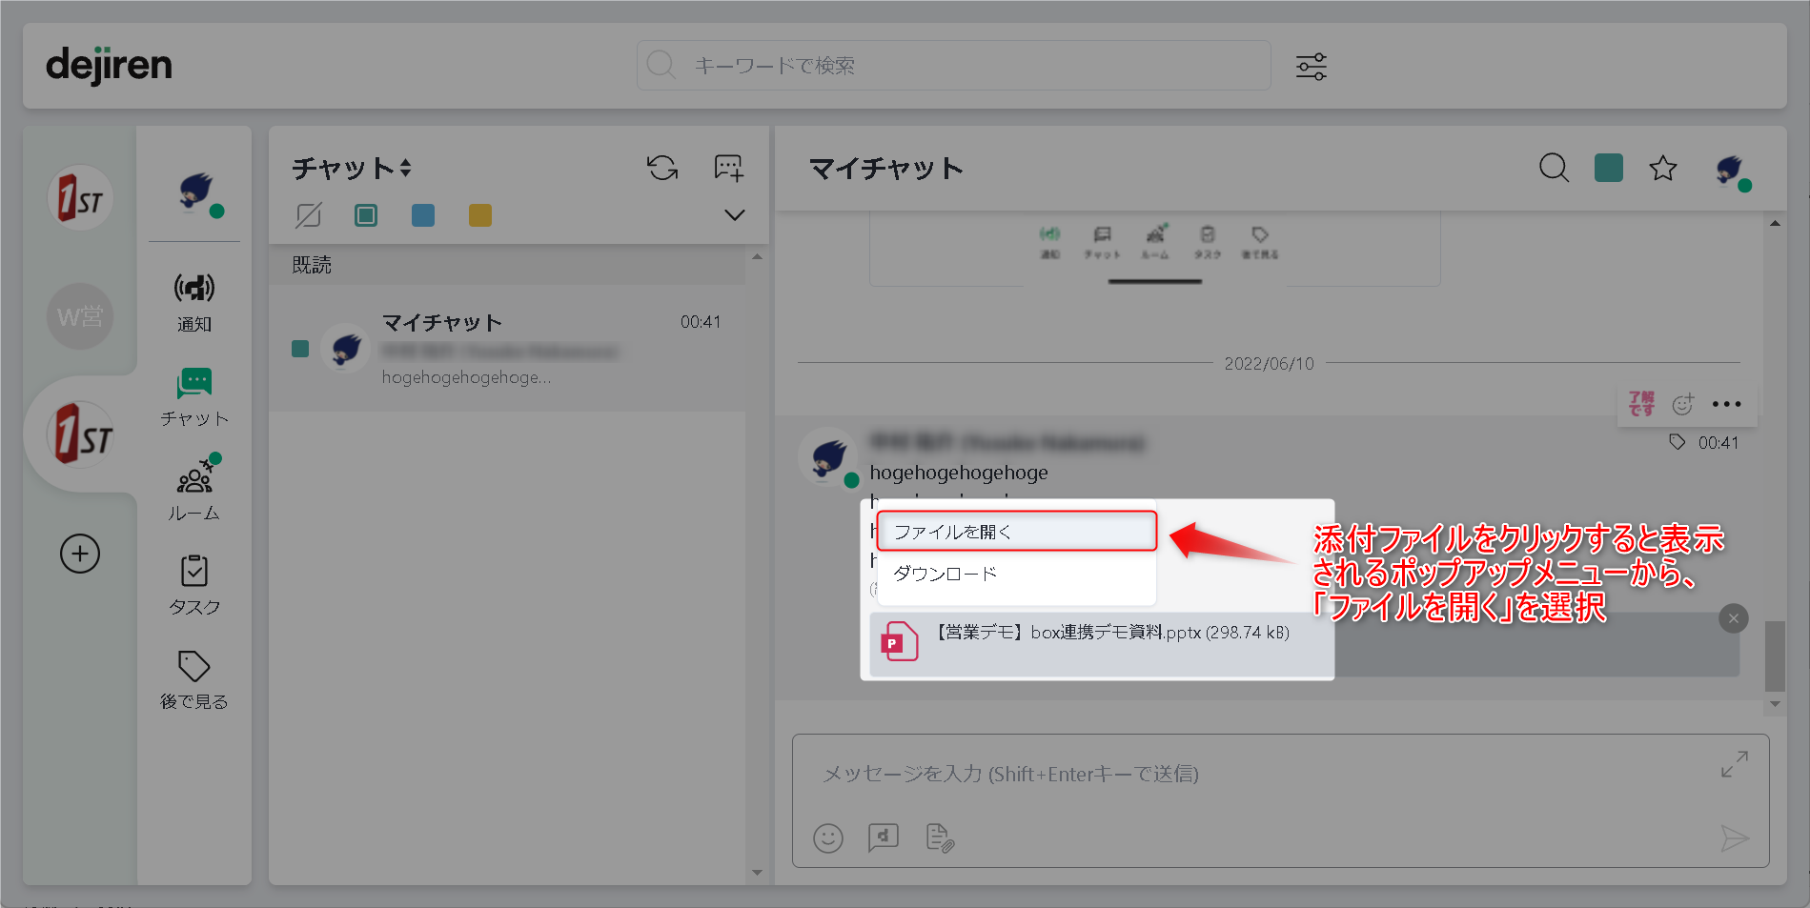Open the 通知 notifications section
Image resolution: width=1810 pixels, height=908 pixels.
(194, 302)
